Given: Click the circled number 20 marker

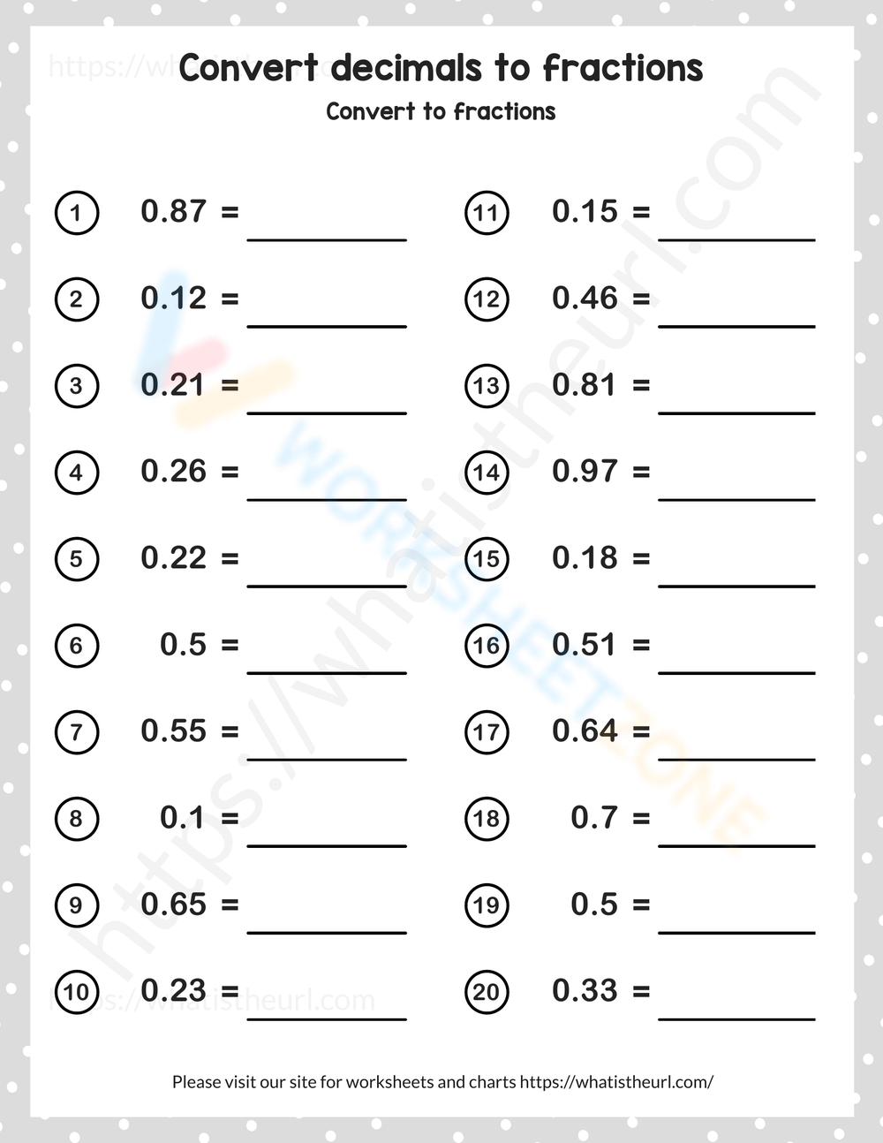Looking at the screenshot, I should pyautogui.click(x=487, y=992).
